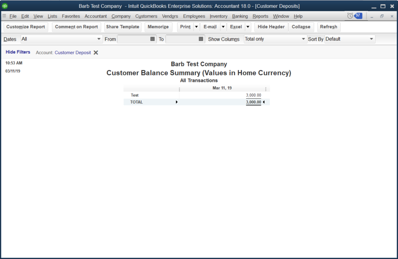The width and height of the screenshot is (398, 259).
Task: Click the From date input field
Action: 134,39
